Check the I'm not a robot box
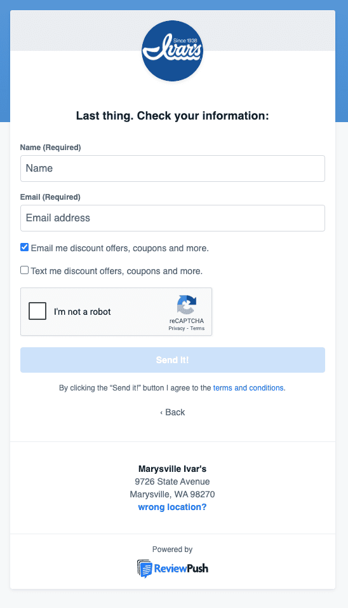This screenshot has height=608, width=348. pos(37,311)
